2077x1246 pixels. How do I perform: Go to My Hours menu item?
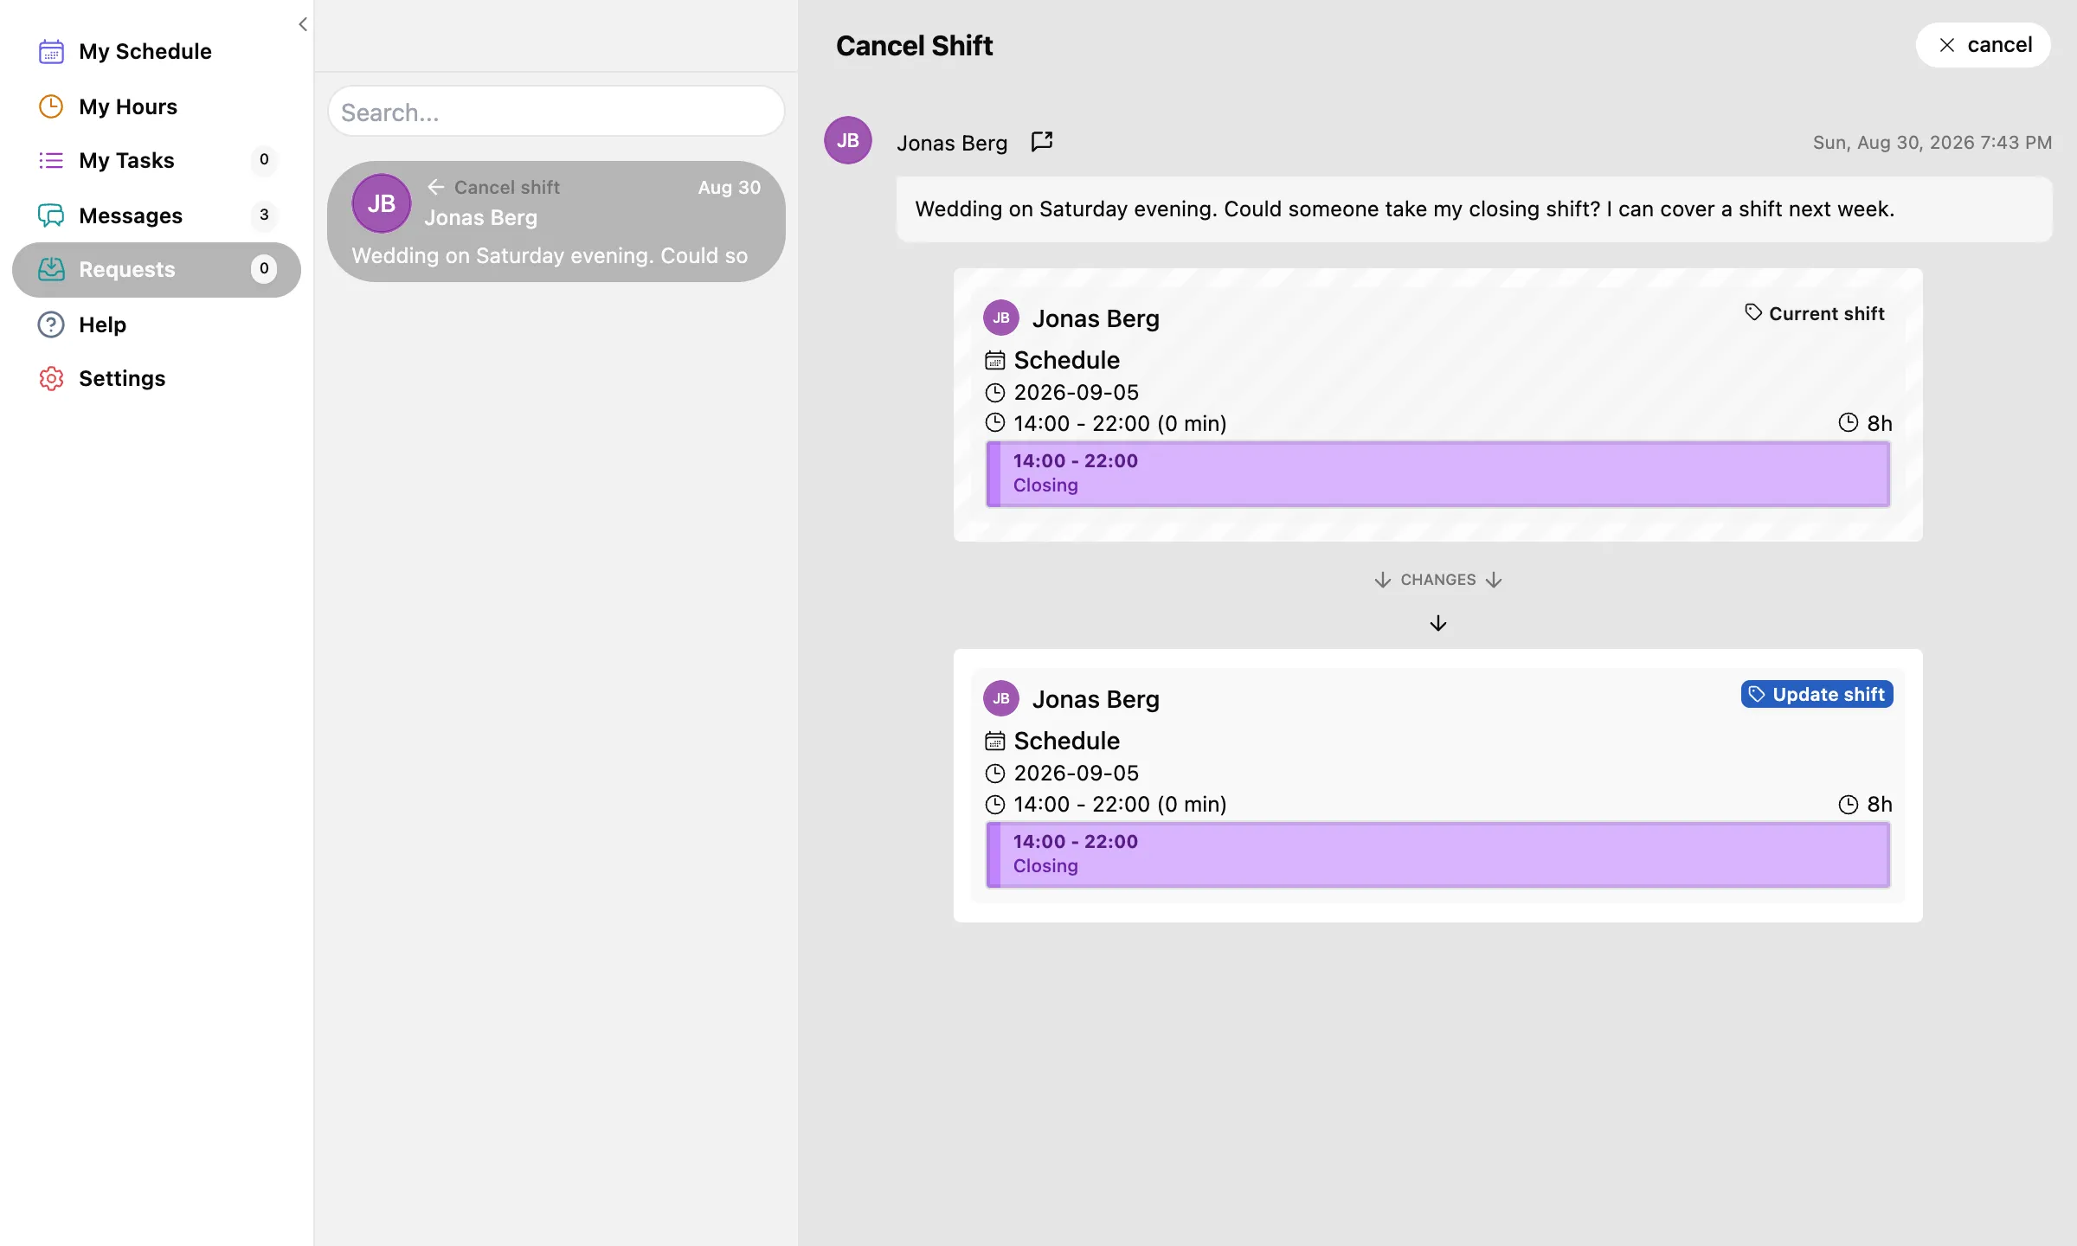[x=157, y=106]
